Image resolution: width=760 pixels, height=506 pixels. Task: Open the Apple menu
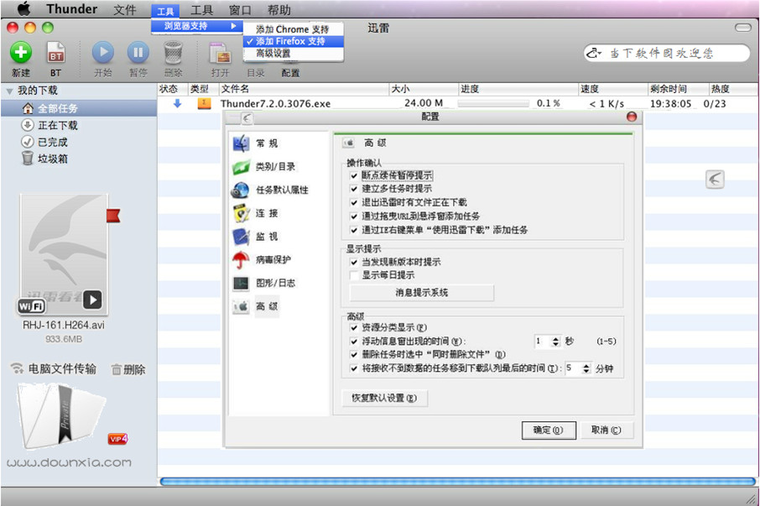23,8
